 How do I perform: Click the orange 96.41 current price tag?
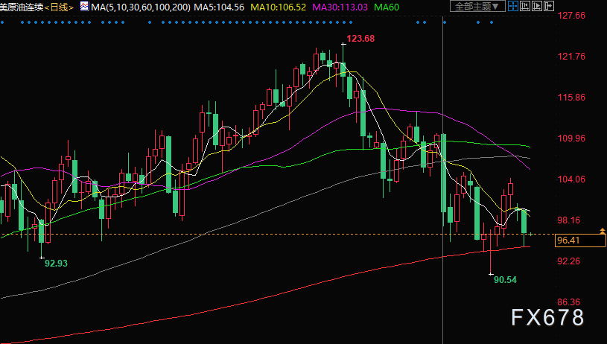tap(580, 241)
